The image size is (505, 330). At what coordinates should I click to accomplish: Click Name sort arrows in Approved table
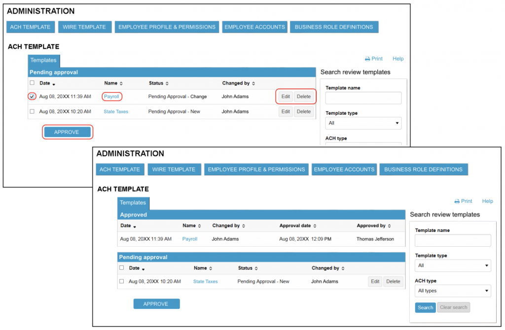point(199,226)
